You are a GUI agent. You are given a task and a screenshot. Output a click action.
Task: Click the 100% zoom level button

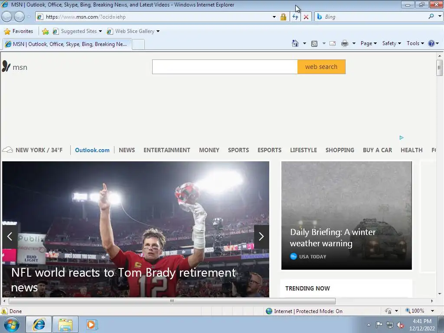click(415, 311)
